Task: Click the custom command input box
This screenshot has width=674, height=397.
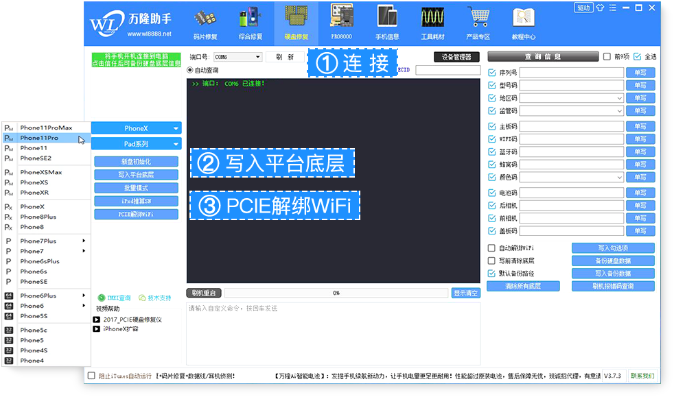Action: pyautogui.click(x=333, y=333)
